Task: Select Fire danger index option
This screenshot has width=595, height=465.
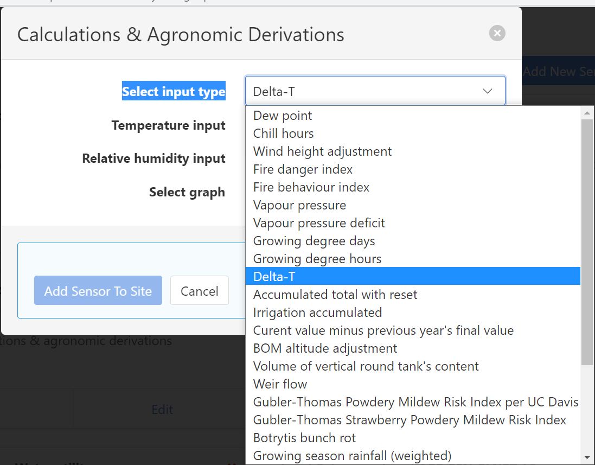Action: pyautogui.click(x=303, y=169)
